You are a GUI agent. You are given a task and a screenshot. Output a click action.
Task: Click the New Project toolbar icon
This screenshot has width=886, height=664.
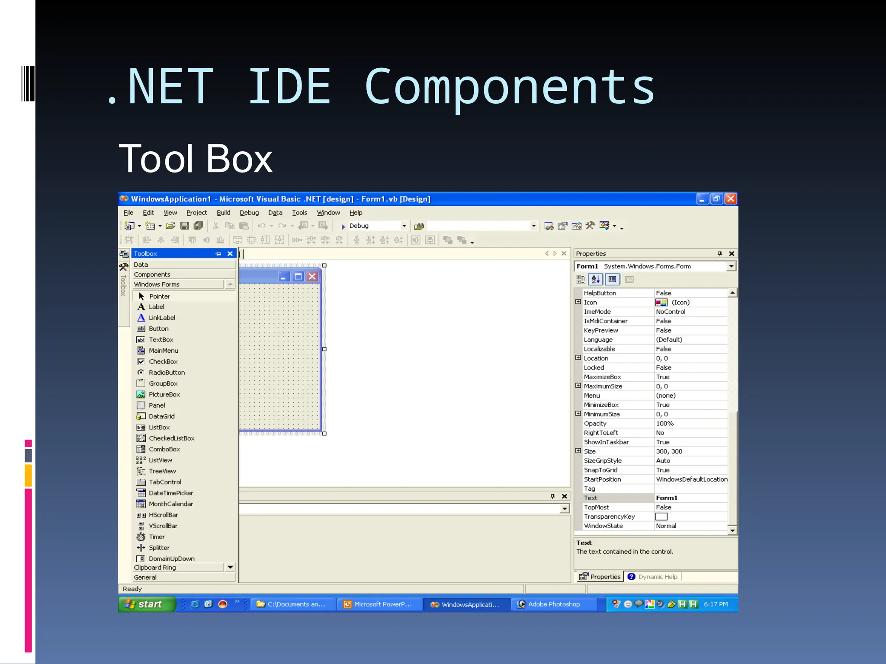(x=129, y=226)
